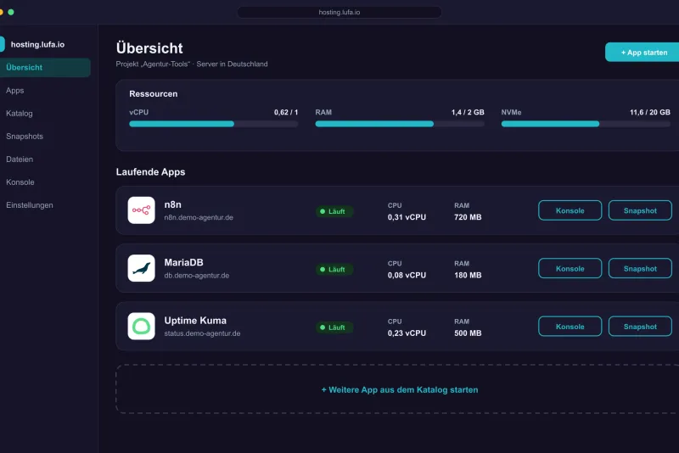Create a Snapshot of Uptime Kuma
Image resolution: width=679 pixels, height=453 pixels.
coord(640,327)
